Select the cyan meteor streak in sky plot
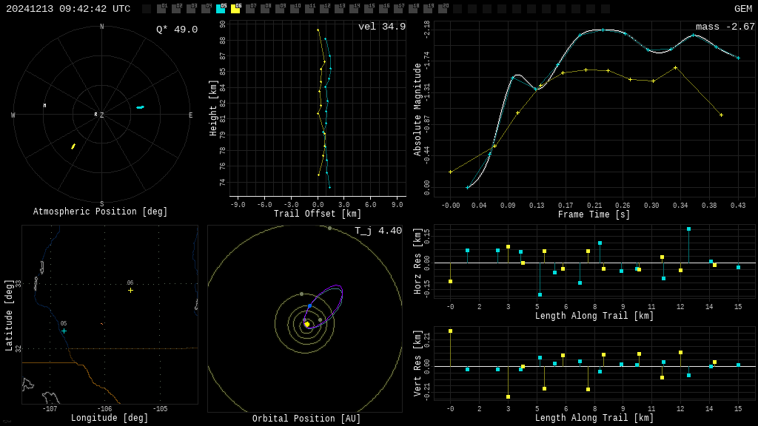758x426 pixels. pos(140,107)
